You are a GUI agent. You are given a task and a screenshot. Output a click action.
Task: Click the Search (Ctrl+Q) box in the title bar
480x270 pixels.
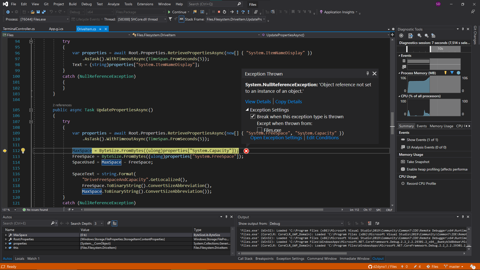214,4
